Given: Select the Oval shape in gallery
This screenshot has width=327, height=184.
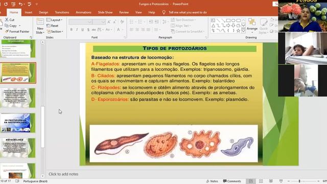Looking at the screenshot, I should 233,20.
